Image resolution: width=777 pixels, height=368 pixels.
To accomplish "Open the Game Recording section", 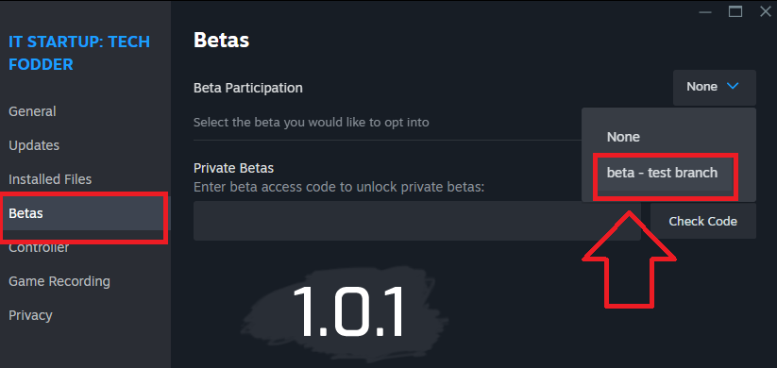I will 59,281.
